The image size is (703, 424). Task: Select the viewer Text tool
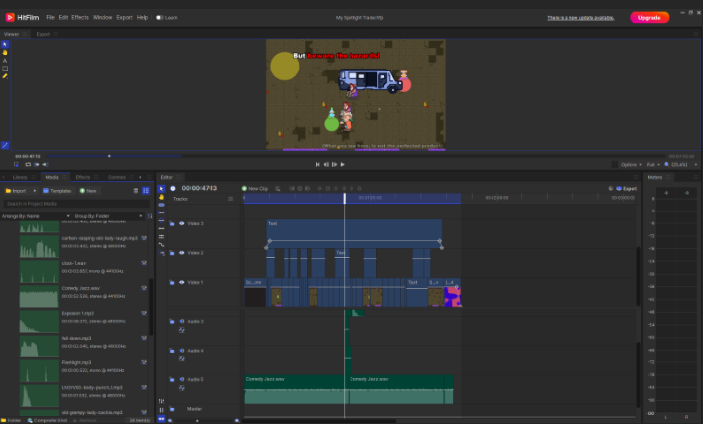[5, 60]
